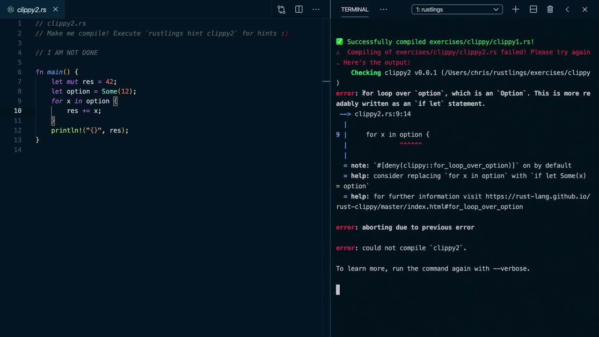599x337 pixels.
Task: Close the clippy2.rs editor tab
Action: pyautogui.click(x=56, y=9)
